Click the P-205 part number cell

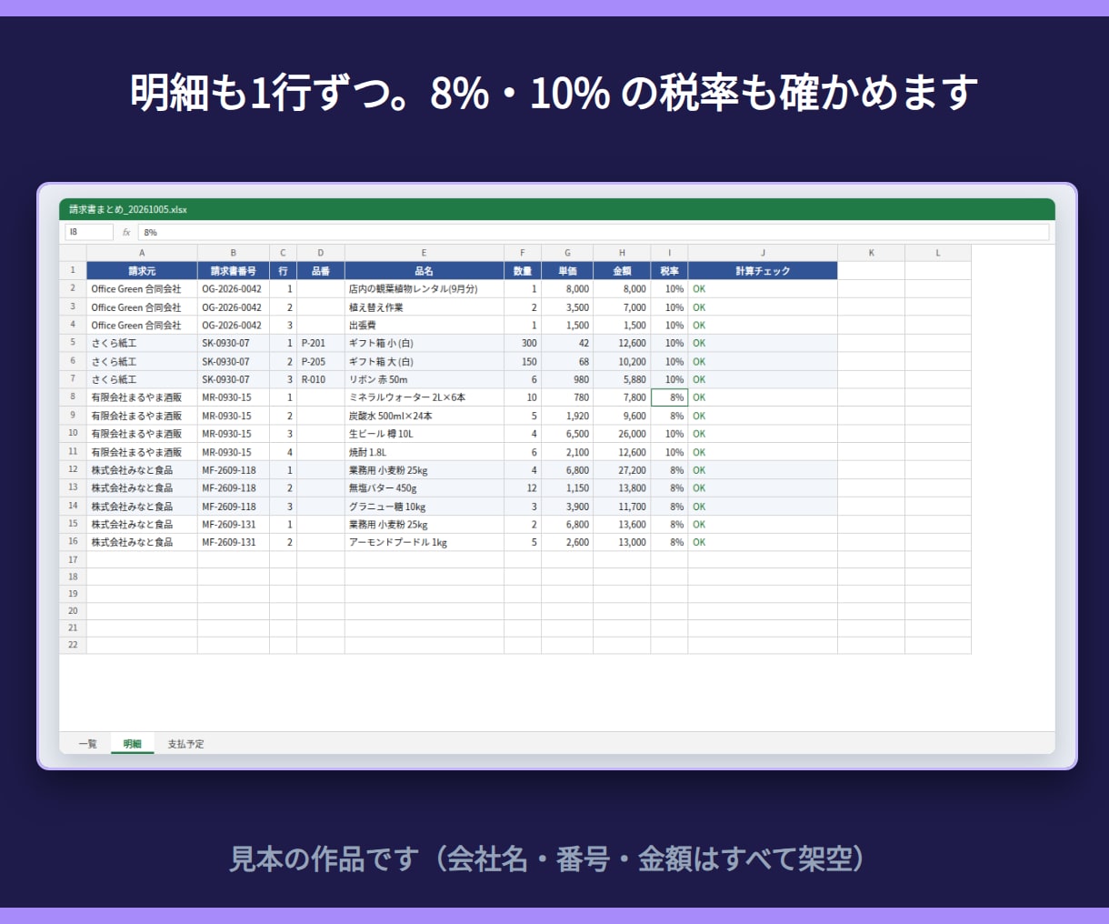(x=321, y=362)
